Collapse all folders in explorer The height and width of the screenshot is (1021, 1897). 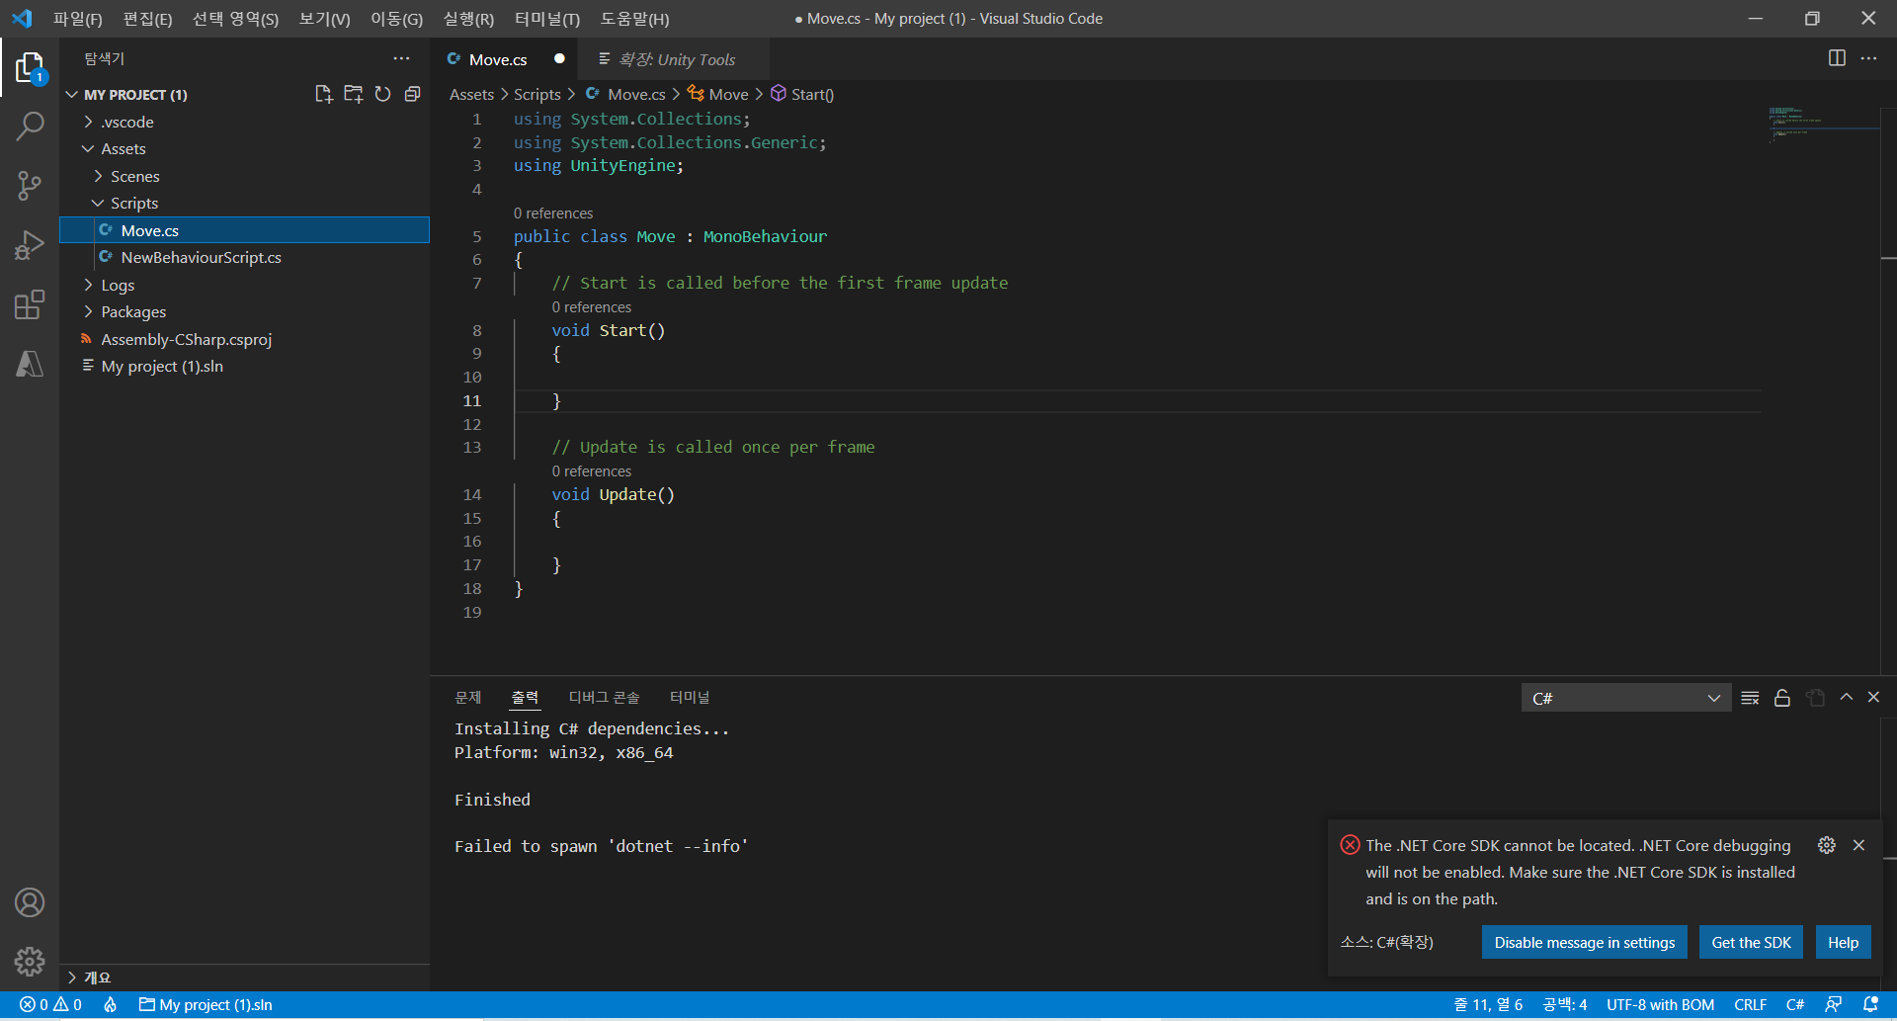point(412,94)
